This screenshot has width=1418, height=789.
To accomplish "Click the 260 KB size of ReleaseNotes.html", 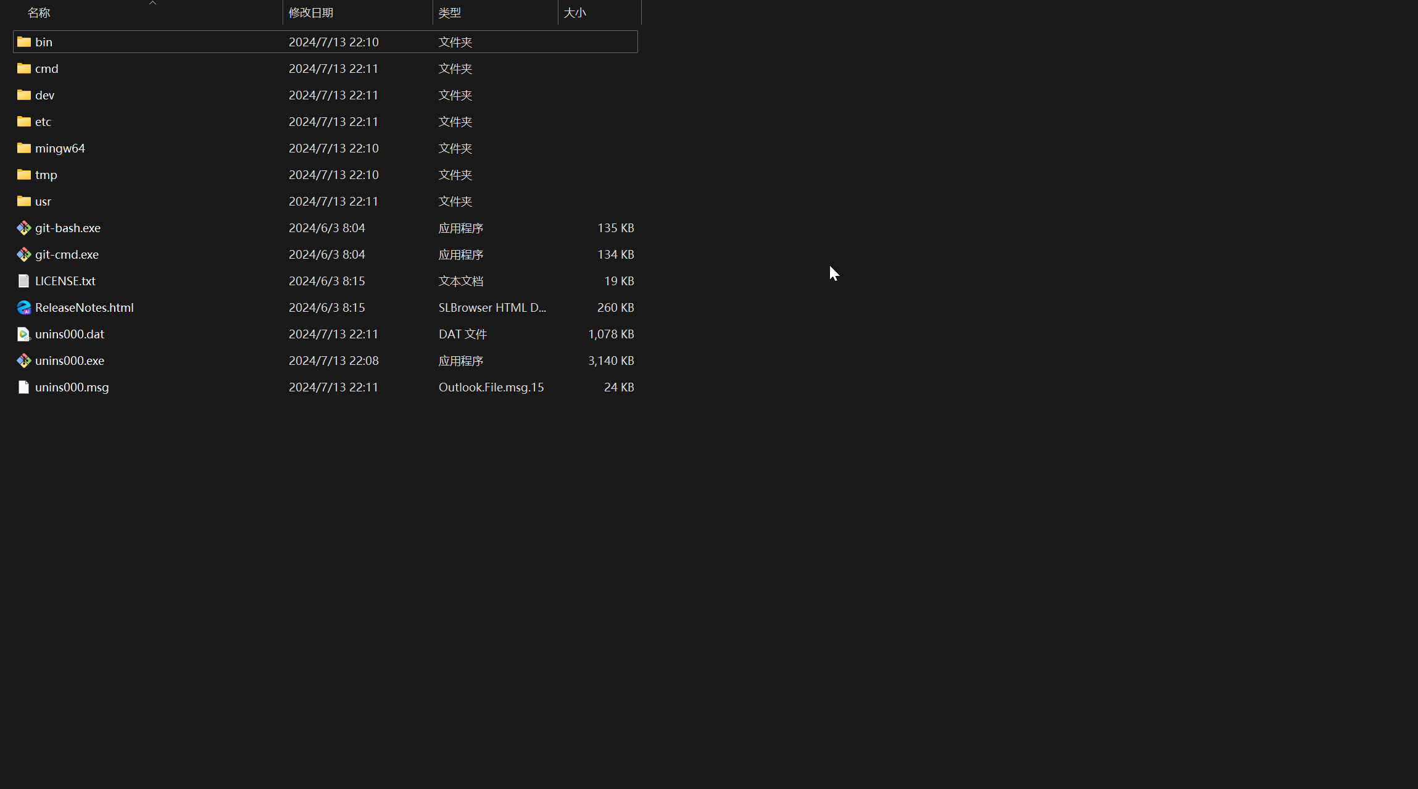I will [615, 307].
